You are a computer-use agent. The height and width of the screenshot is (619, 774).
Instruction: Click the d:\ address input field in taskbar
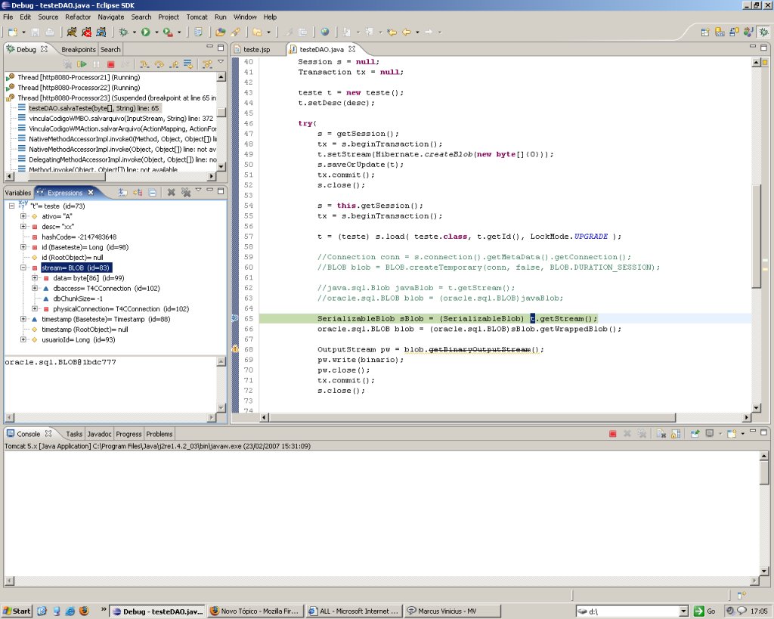click(627, 611)
